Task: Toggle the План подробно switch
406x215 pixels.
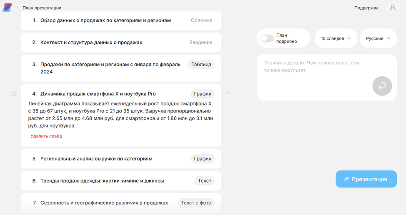Action: point(267,38)
